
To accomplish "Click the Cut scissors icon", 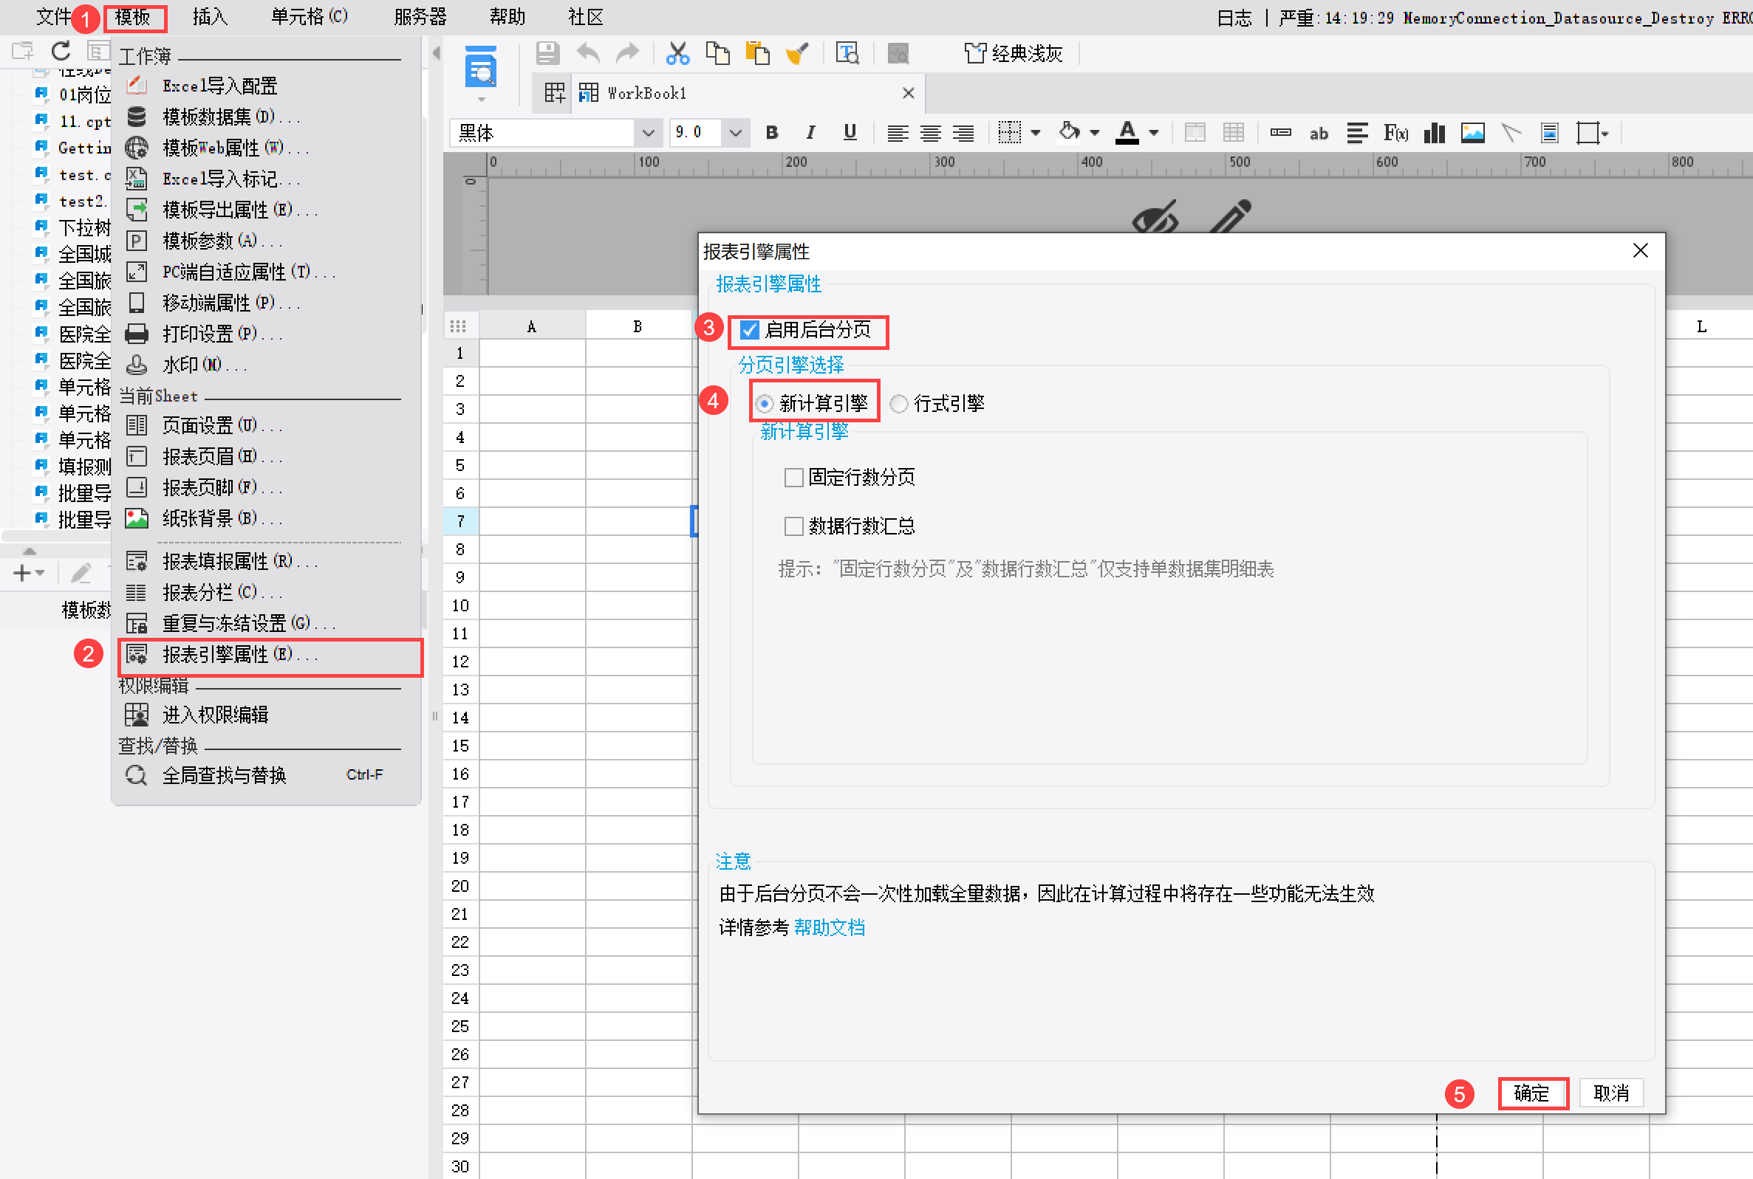I will 677,53.
